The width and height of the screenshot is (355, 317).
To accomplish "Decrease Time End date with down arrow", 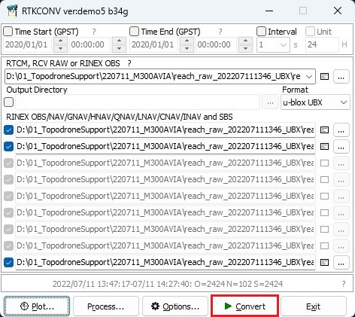I will 187,48.
